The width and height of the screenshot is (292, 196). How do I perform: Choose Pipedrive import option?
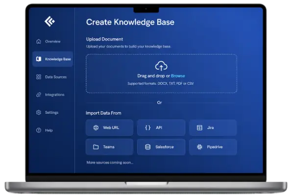pos(213,147)
